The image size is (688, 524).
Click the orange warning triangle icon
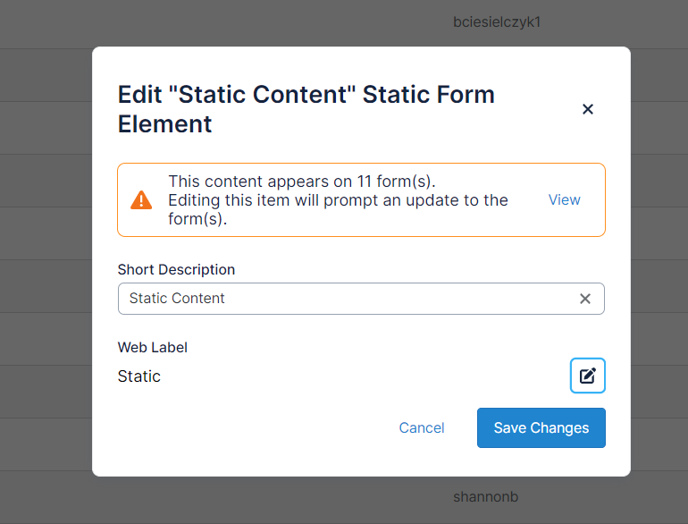point(141,200)
